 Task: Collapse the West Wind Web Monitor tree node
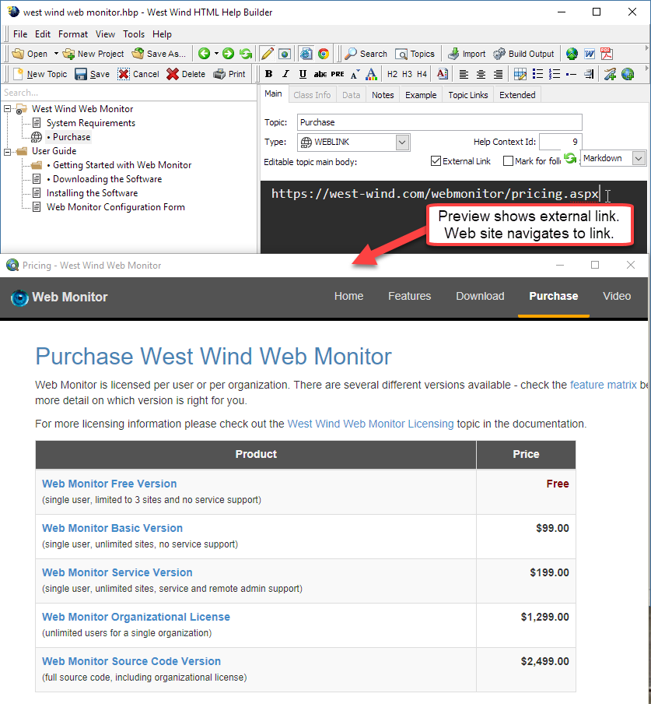pyautogui.click(x=7, y=109)
